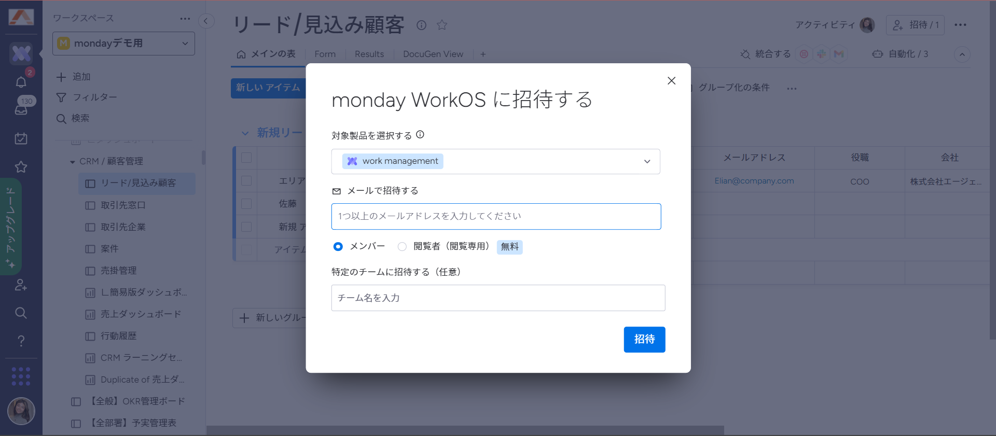Click the logo icon at top left
Viewport: 996px width, 436px height.
21,17
